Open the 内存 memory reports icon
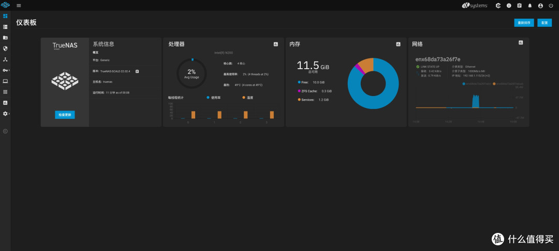 coord(398,44)
